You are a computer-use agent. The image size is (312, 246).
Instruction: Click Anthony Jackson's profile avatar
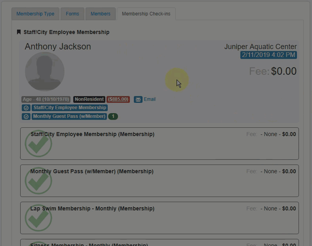(x=45, y=72)
